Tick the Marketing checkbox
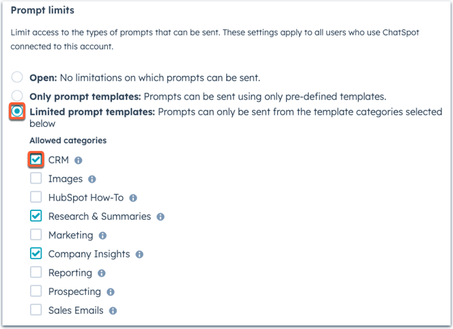The image size is (453, 329). [36, 234]
